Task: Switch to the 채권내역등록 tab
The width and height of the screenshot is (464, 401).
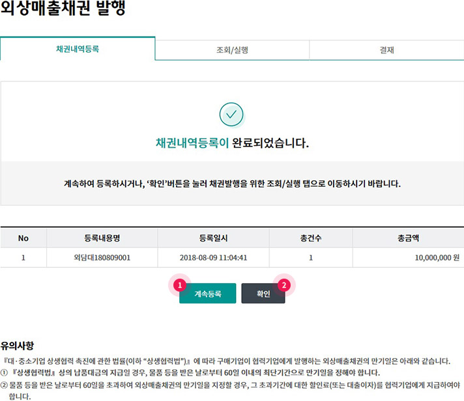Action: 78,49
